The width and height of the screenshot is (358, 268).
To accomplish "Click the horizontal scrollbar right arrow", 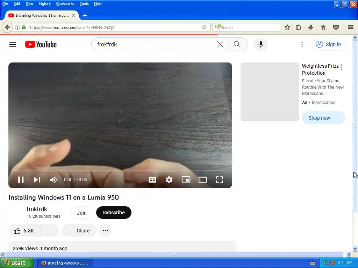I will pyautogui.click(x=349, y=255).
